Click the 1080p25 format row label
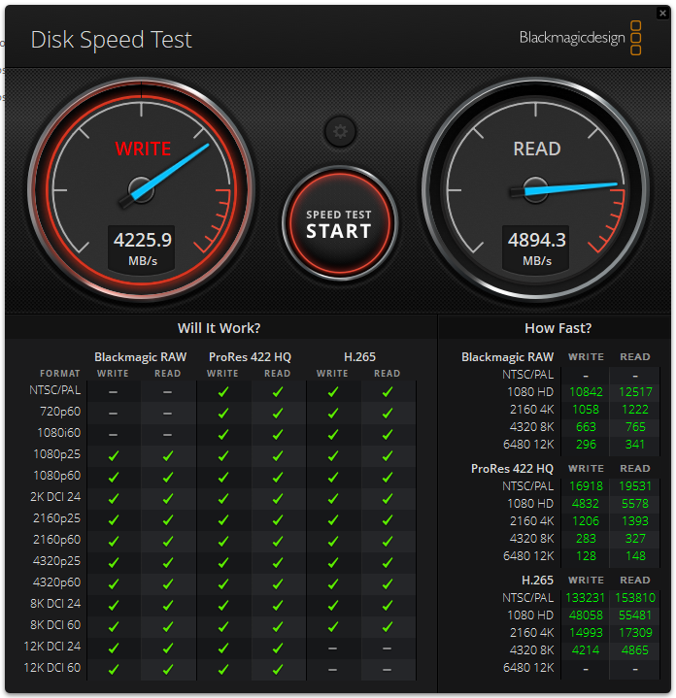 pyautogui.click(x=57, y=454)
